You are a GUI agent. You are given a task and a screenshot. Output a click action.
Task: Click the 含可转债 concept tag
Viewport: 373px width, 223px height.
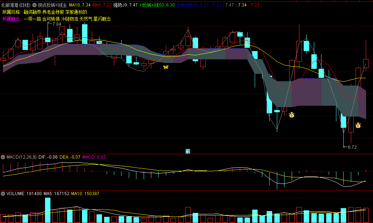[51, 19]
